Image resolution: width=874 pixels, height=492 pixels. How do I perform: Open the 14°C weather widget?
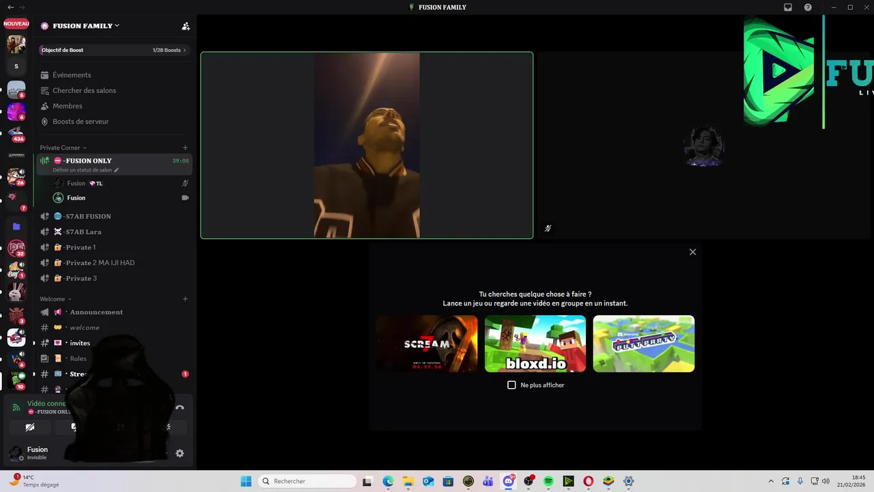[34, 481]
